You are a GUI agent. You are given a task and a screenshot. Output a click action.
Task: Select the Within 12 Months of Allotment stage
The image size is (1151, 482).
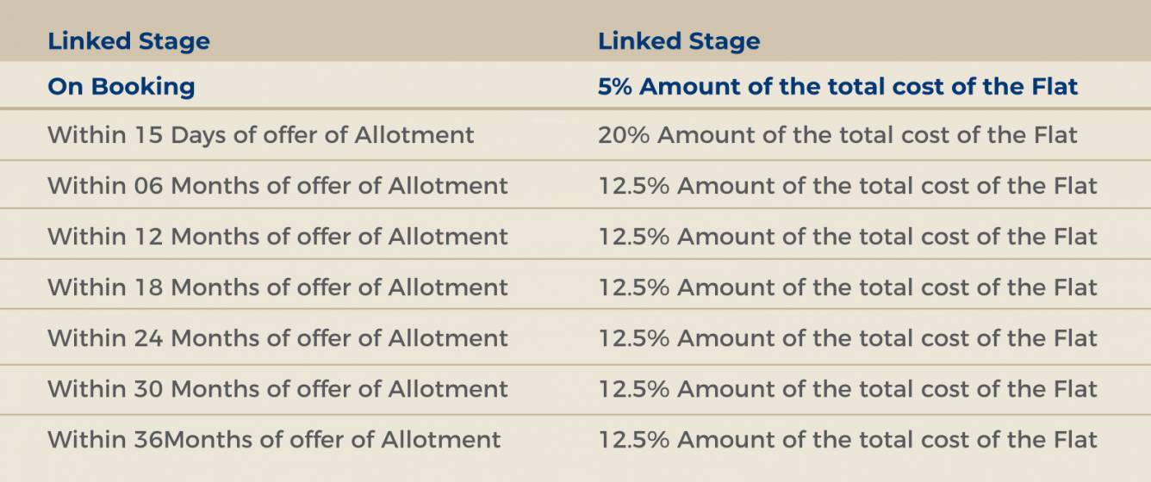pyautogui.click(x=277, y=237)
